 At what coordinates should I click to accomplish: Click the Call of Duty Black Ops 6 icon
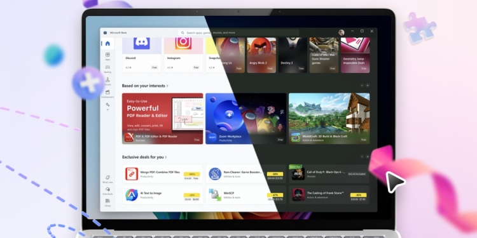click(298, 174)
